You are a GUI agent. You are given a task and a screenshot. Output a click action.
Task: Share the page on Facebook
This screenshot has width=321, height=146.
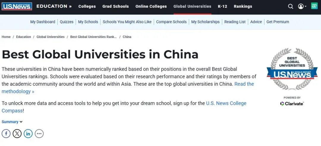point(6,134)
